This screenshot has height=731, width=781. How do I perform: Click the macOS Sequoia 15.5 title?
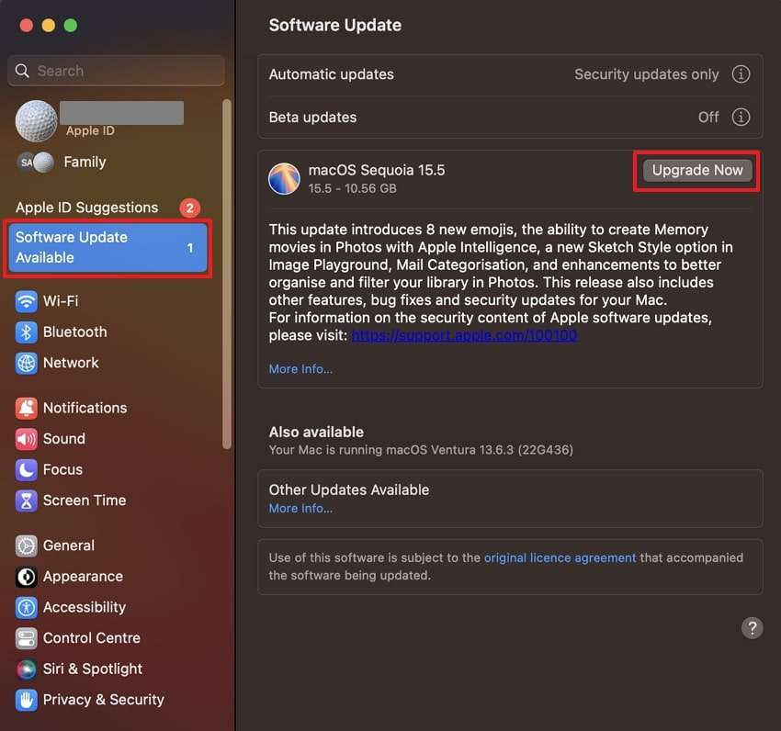tap(377, 170)
